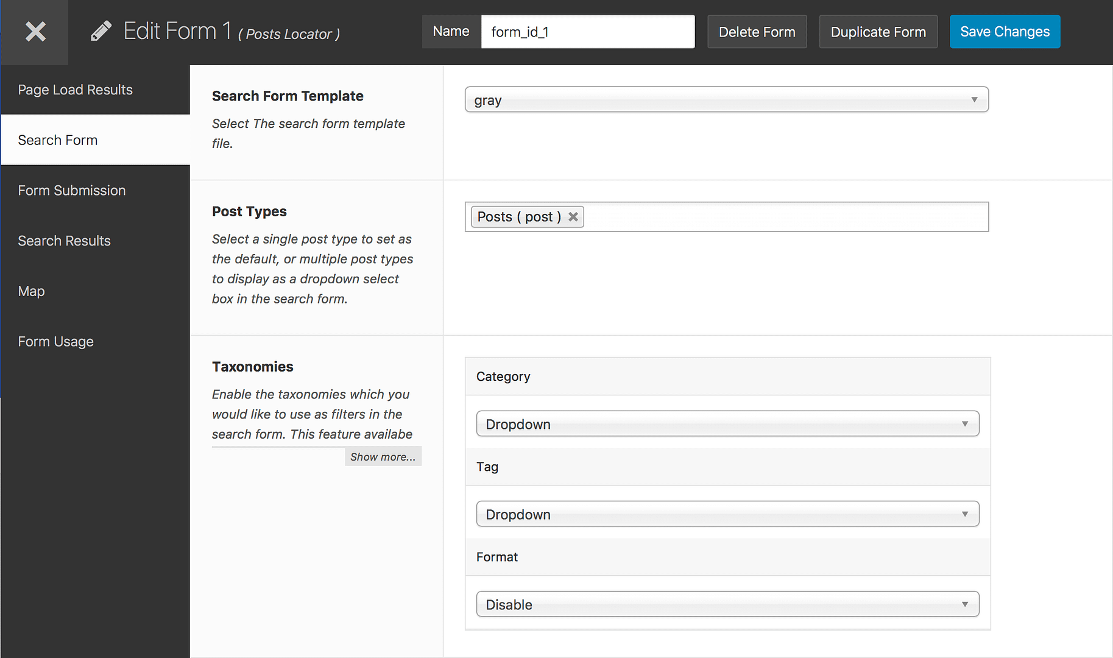This screenshot has width=1113, height=658.
Task: Focus the form Name input field
Action: click(587, 32)
